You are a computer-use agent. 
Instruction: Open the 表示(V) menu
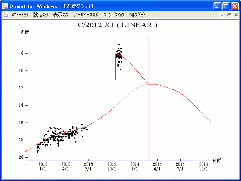click(x=61, y=15)
